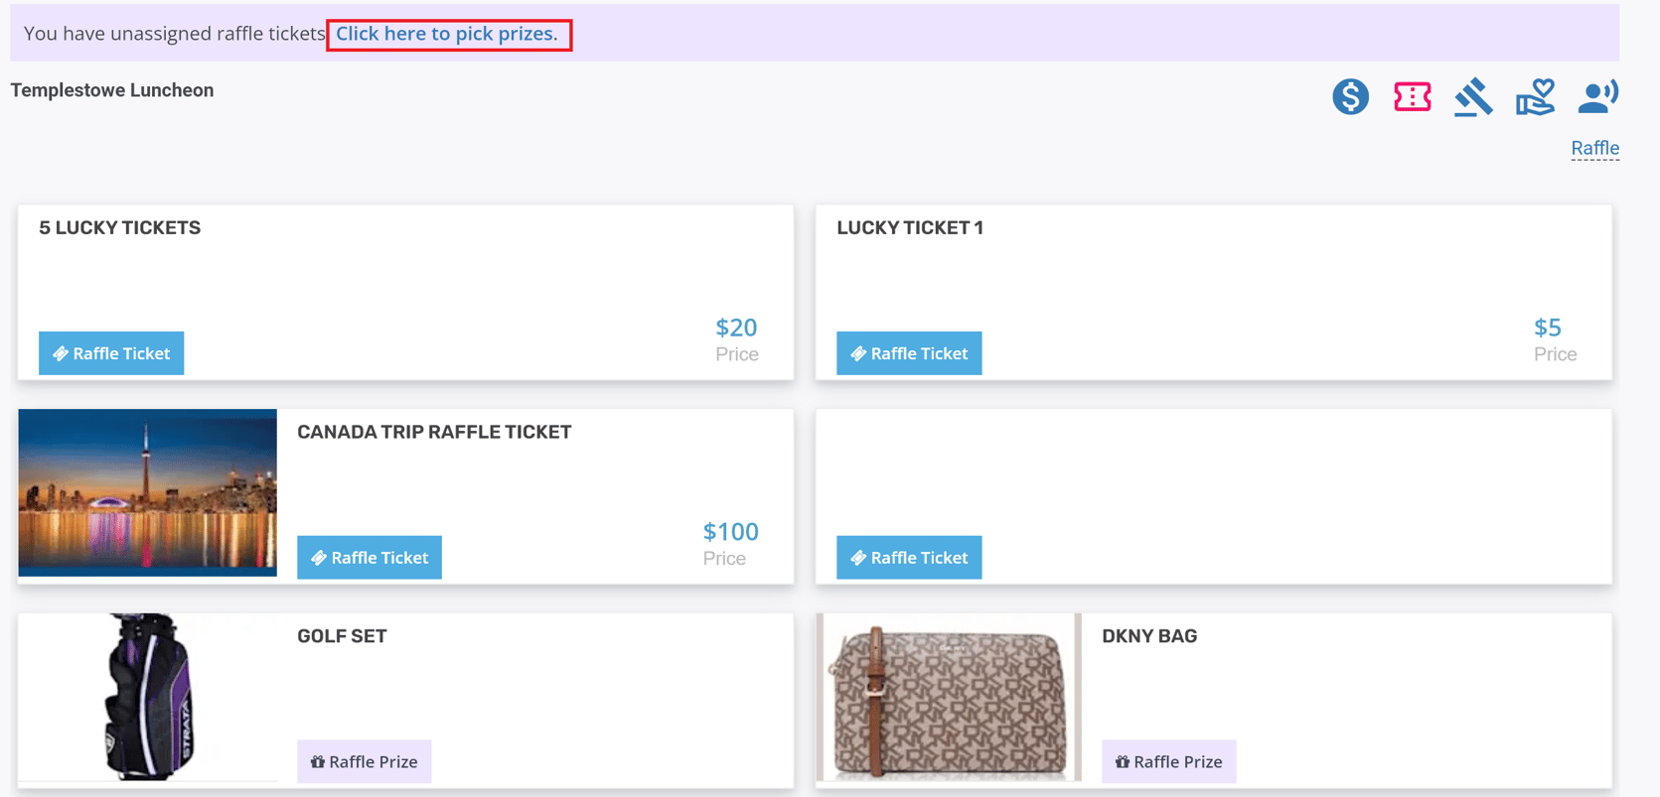1660x797 pixels.
Task: Open the person speaking icon
Action: coord(1597,97)
